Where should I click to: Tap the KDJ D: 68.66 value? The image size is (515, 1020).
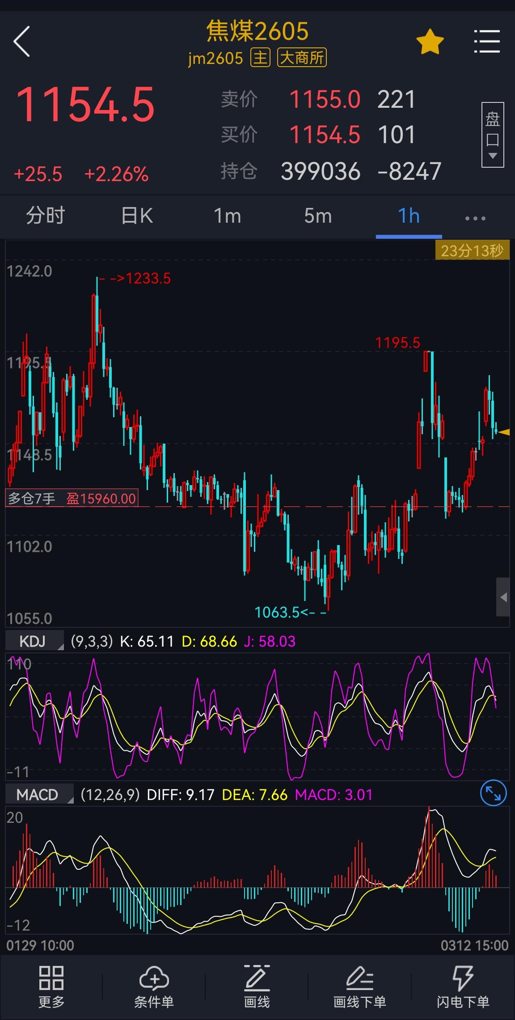click(209, 641)
